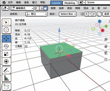Image resolution: width=110 pixels, height=91 pixels.
Task: Select the Box Select tool
Action: (x=6, y=22)
